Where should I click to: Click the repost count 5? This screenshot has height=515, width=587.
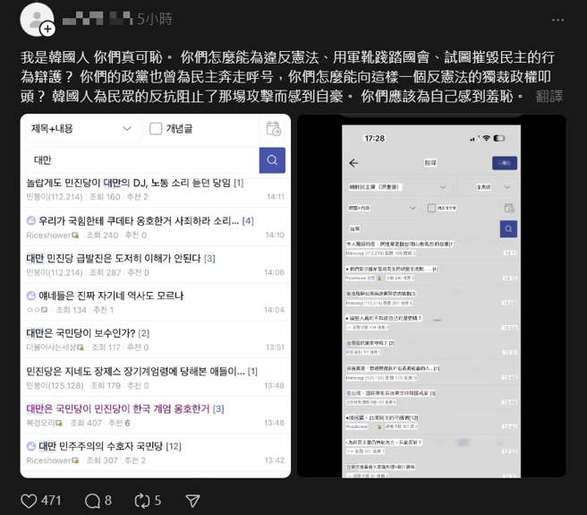click(x=158, y=501)
